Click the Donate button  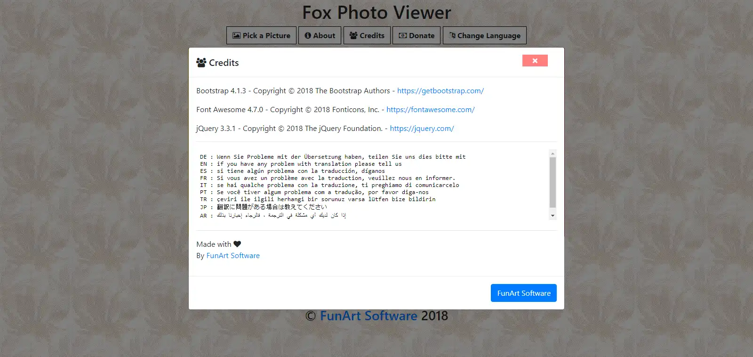coord(417,35)
